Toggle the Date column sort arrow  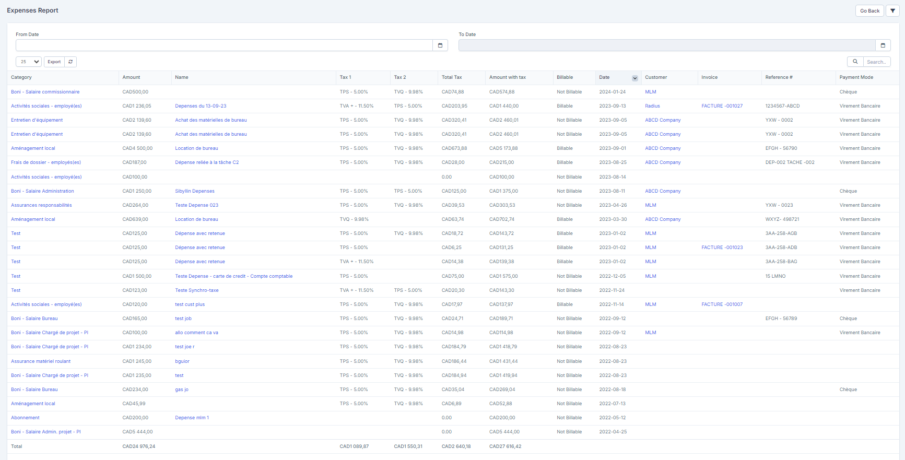(635, 78)
